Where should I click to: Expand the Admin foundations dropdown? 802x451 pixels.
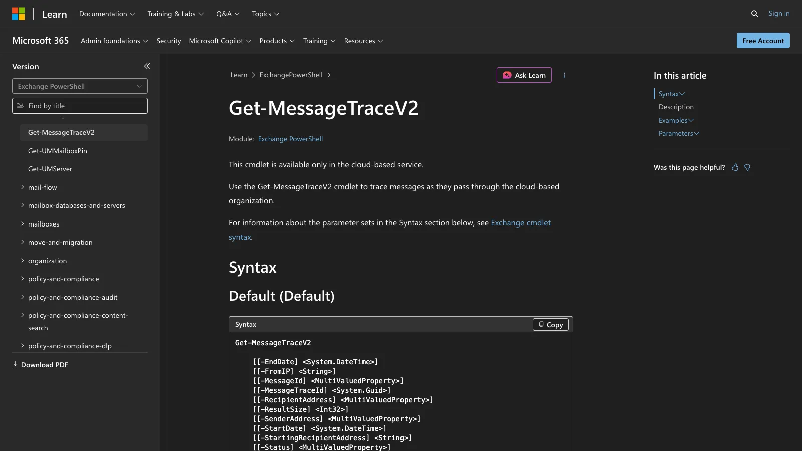pyautogui.click(x=114, y=41)
